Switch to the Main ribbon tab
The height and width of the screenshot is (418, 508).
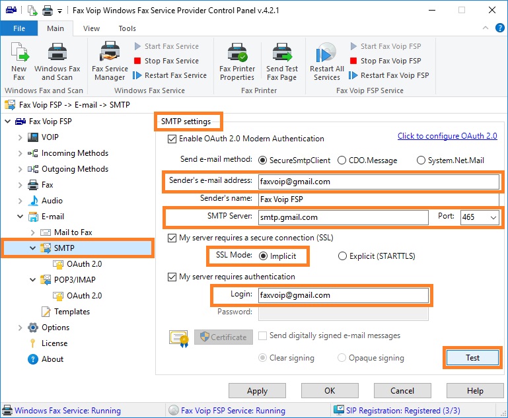(55, 28)
